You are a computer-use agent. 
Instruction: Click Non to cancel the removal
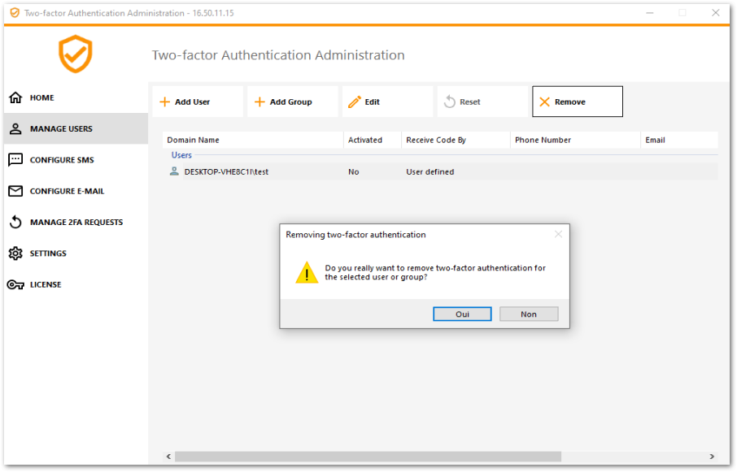pyautogui.click(x=529, y=314)
